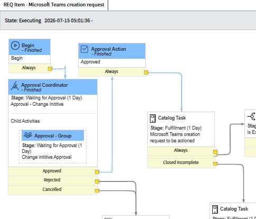The width and height of the screenshot is (256, 219).
Task: Select the Begin activity header
Action: pos(30,47)
